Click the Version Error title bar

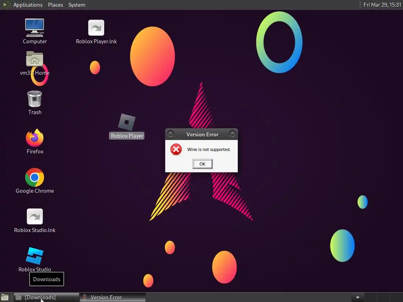point(201,134)
